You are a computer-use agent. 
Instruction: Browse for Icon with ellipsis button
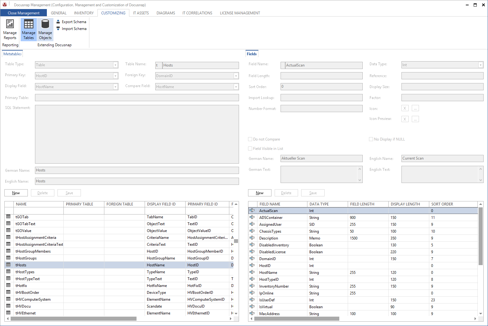click(x=415, y=108)
